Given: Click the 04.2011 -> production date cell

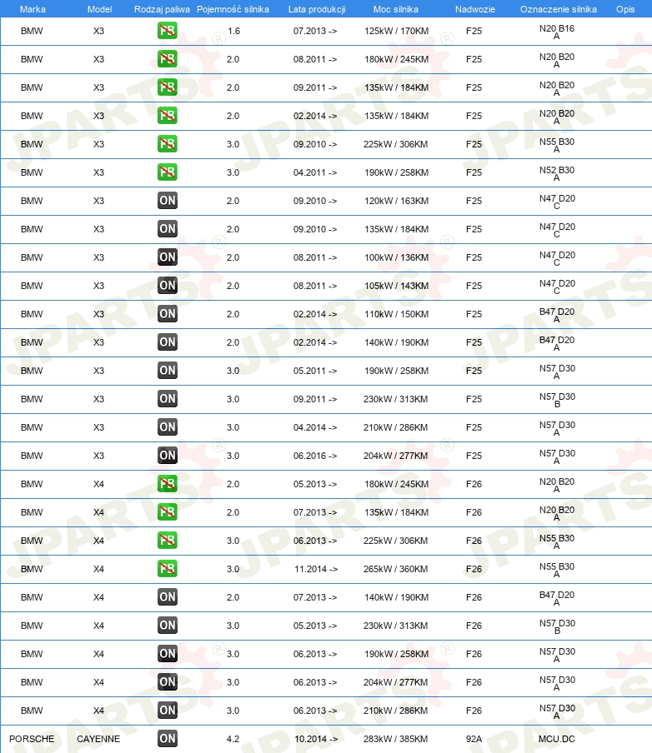Looking at the screenshot, I should click(315, 172).
